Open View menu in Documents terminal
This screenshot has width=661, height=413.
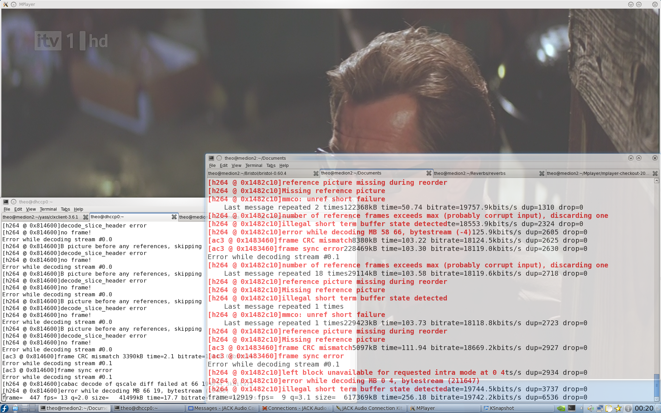coord(236,166)
